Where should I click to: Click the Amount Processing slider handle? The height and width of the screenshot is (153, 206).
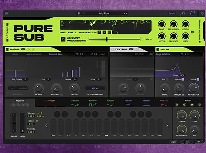(x=107, y=39)
